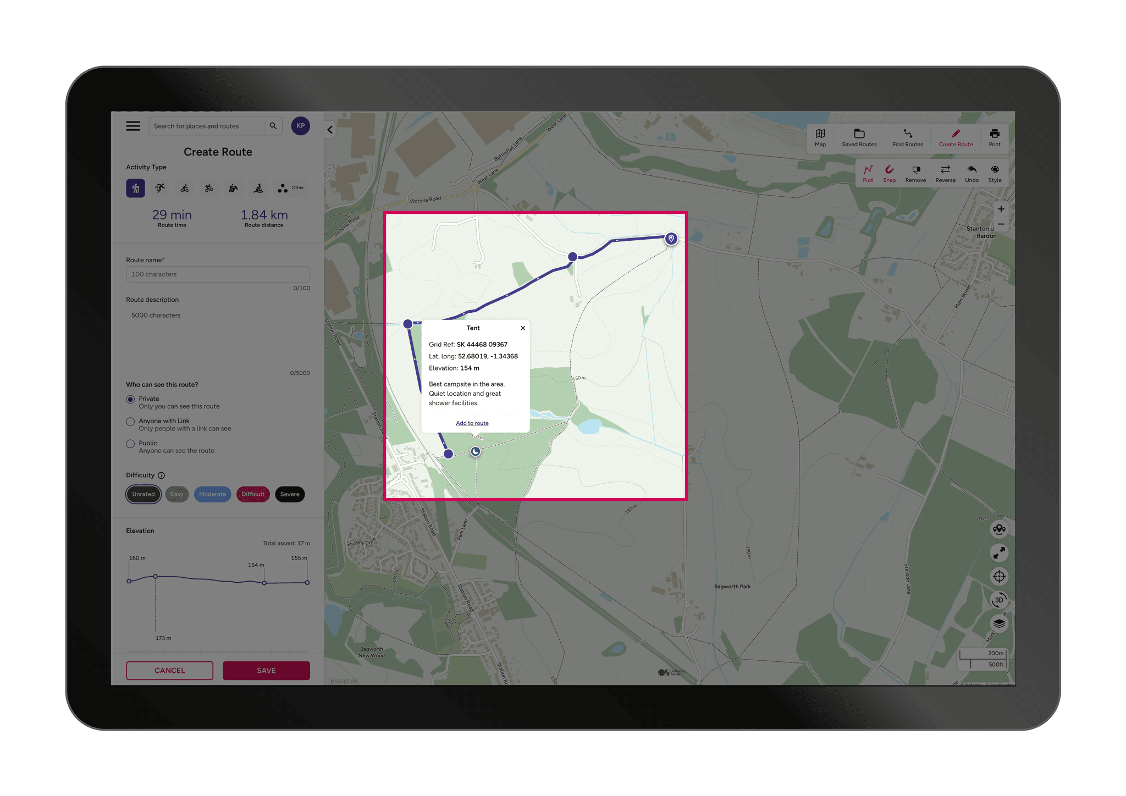Open the route Style options
This screenshot has width=1126, height=796.
(995, 173)
